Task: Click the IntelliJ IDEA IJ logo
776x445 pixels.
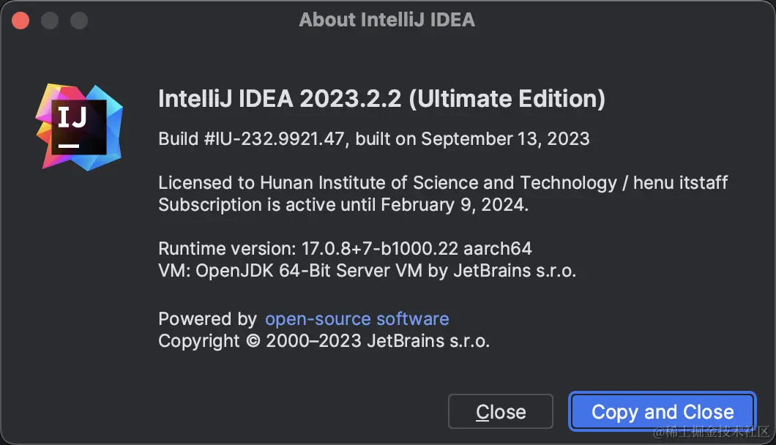Action: coord(79,128)
